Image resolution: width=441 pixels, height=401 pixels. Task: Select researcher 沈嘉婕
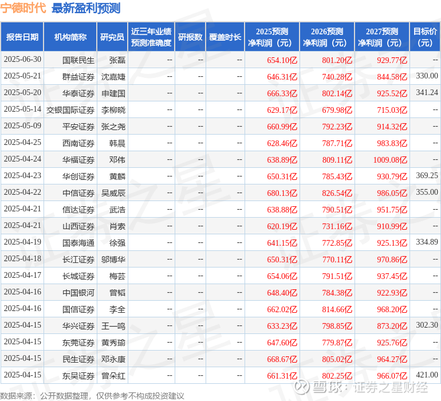113,77
